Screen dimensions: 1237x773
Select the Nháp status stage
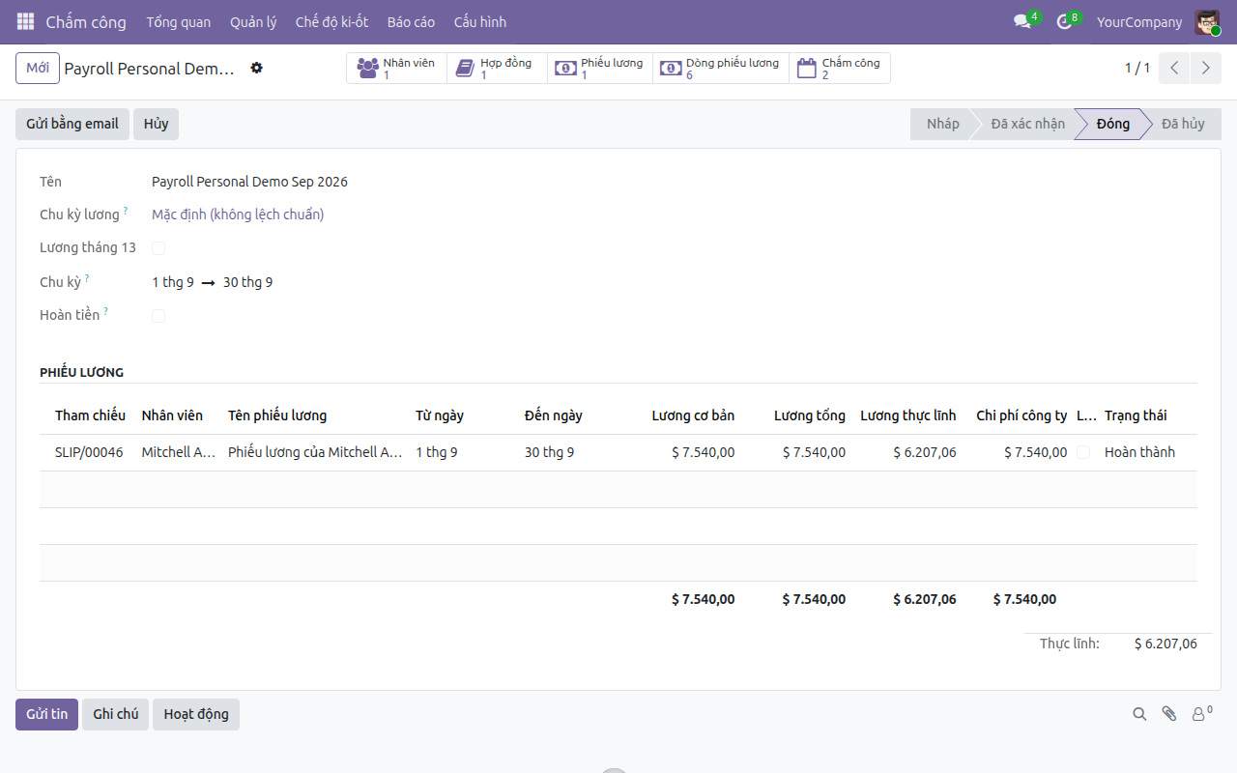pos(942,124)
